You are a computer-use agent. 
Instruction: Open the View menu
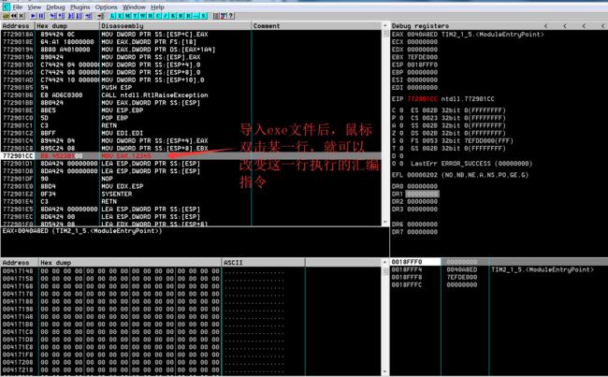34,7
